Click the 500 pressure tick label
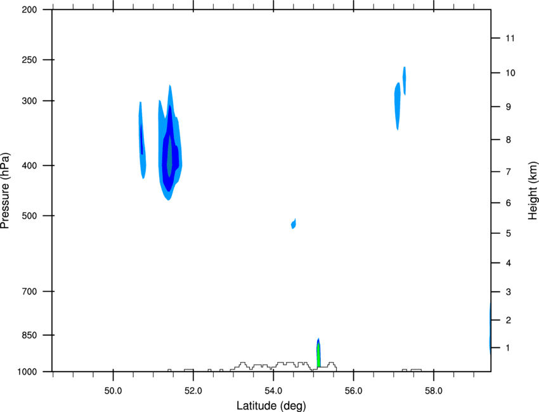 (29, 216)
